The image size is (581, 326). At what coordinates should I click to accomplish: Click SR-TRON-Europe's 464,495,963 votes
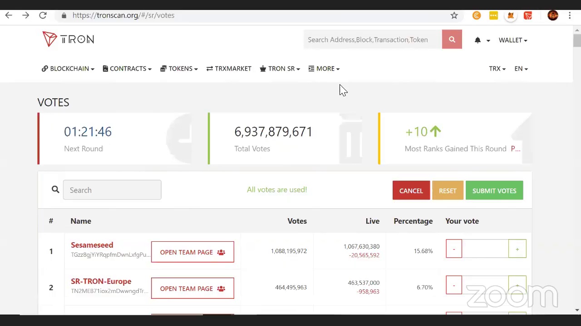pos(291,287)
